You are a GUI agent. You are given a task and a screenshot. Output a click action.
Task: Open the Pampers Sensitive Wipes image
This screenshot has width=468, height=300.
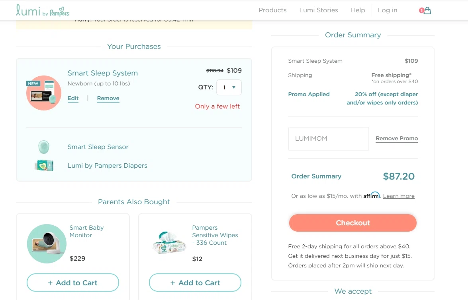(169, 242)
